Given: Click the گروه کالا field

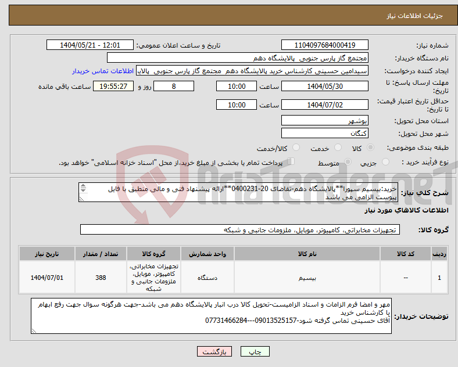Looking at the screenshot, I should tap(240, 229).
